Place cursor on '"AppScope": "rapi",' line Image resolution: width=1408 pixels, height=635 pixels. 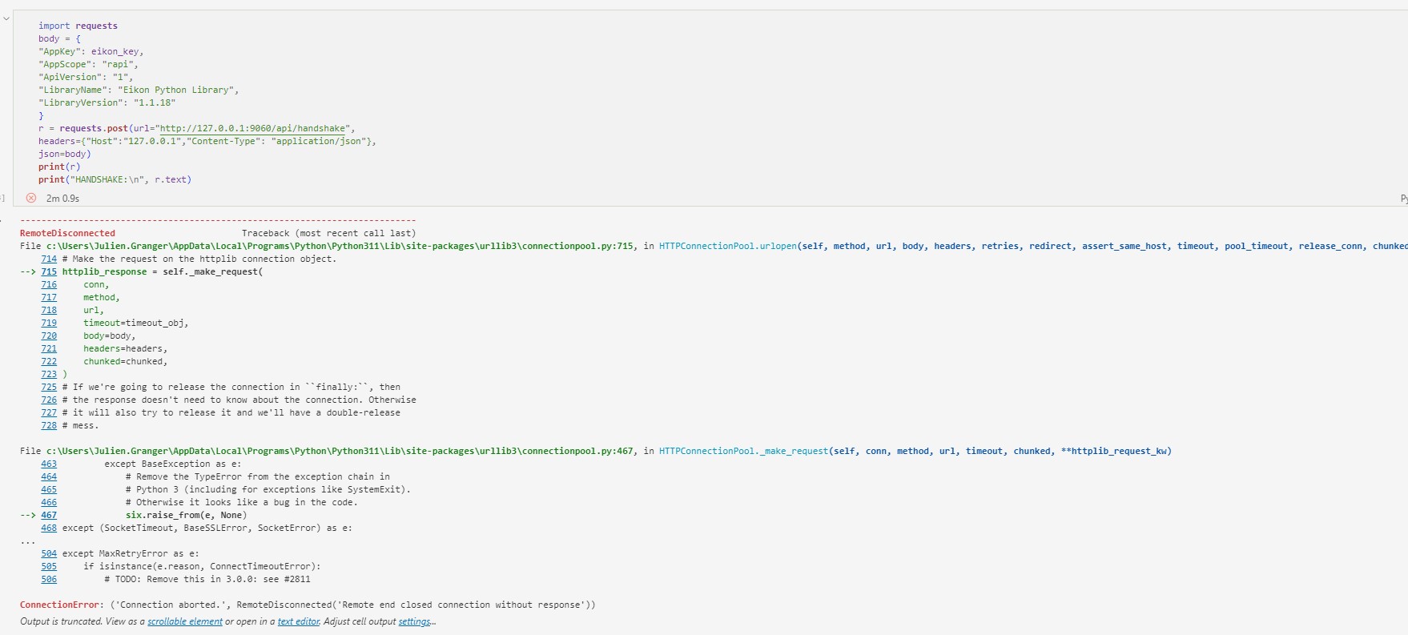[88, 64]
